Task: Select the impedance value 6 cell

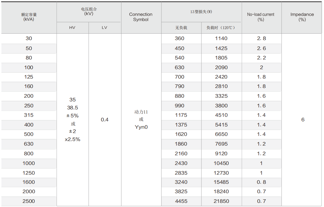Action: (303, 120)
